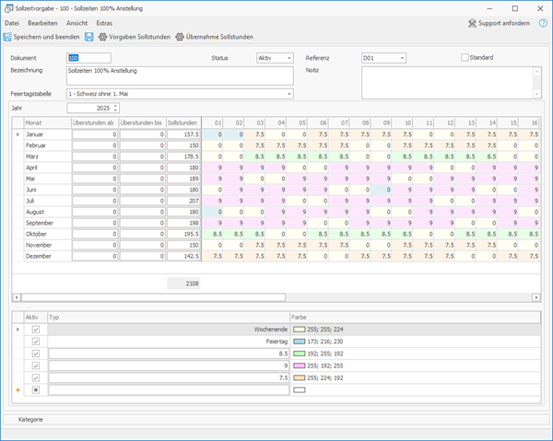Click Support anfordern link
Screen dimensions: 553x441
click(x=499, y=23)
